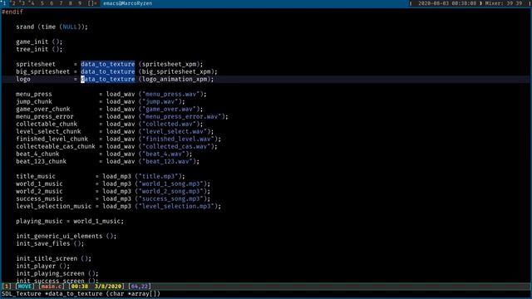Click the "jump.wav" string

coord(160,101)
